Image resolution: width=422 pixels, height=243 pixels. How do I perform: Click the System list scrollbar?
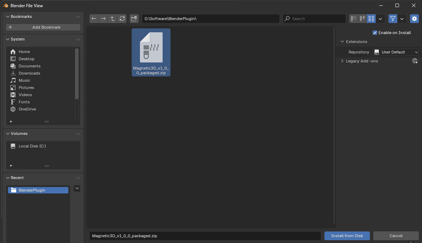77,74
